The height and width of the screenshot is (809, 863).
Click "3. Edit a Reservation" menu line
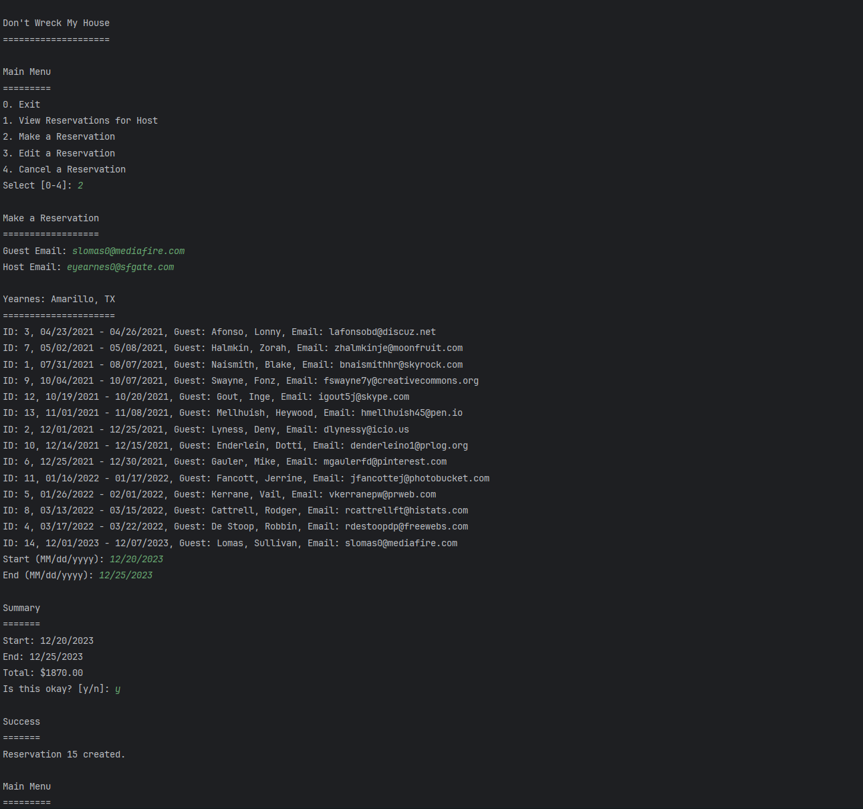[59, 153]
